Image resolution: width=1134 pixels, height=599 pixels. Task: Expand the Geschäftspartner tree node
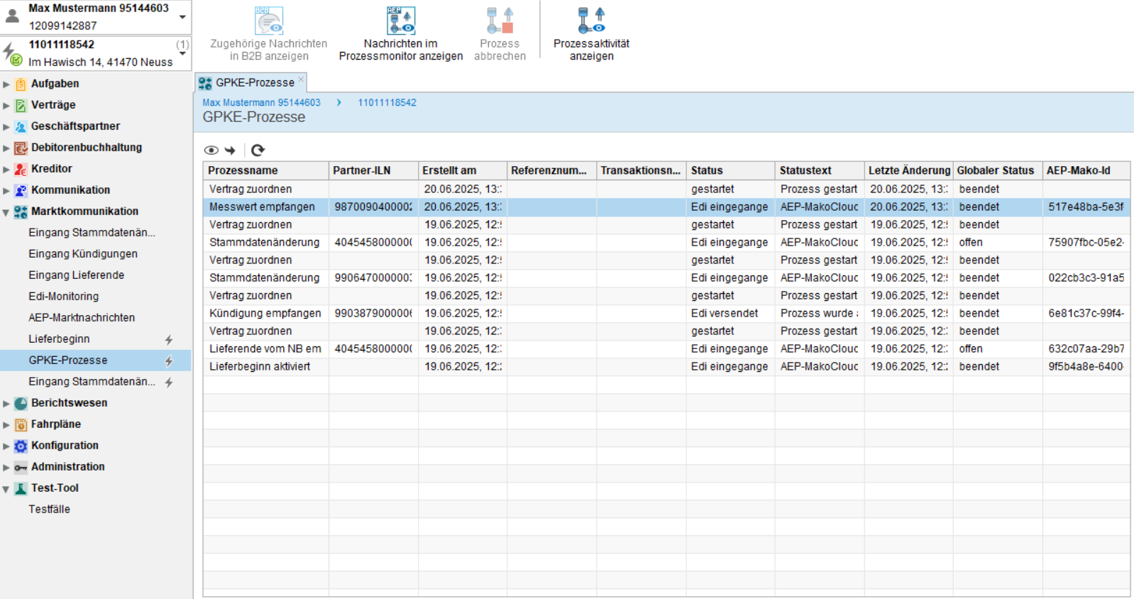point(6,126)
